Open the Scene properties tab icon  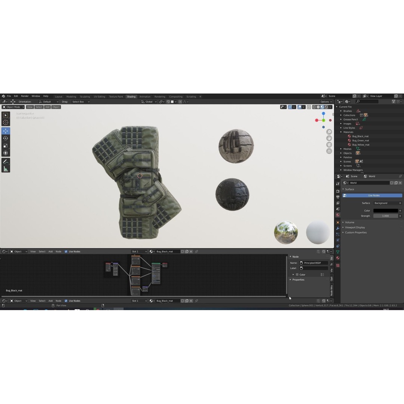tap(338, 209)
